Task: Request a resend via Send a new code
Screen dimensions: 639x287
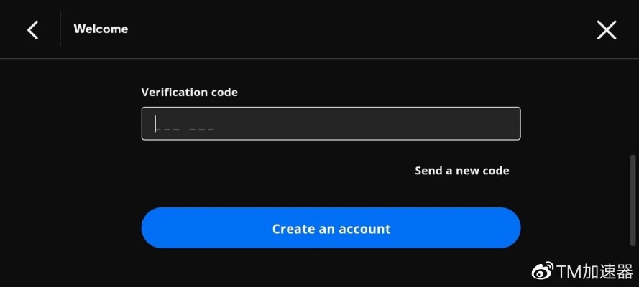Action: [x=461, y=171]
